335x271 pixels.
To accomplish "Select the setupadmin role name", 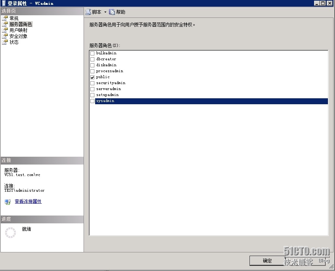I will click(107, 95).
